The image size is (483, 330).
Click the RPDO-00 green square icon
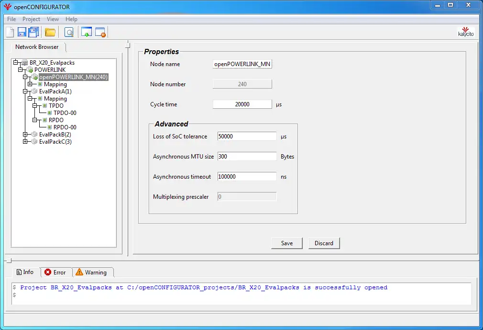coord(50,127)
